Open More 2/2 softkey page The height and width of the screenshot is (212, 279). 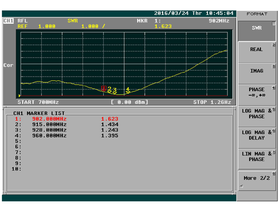pyautogui.click(x=257, y=181)
